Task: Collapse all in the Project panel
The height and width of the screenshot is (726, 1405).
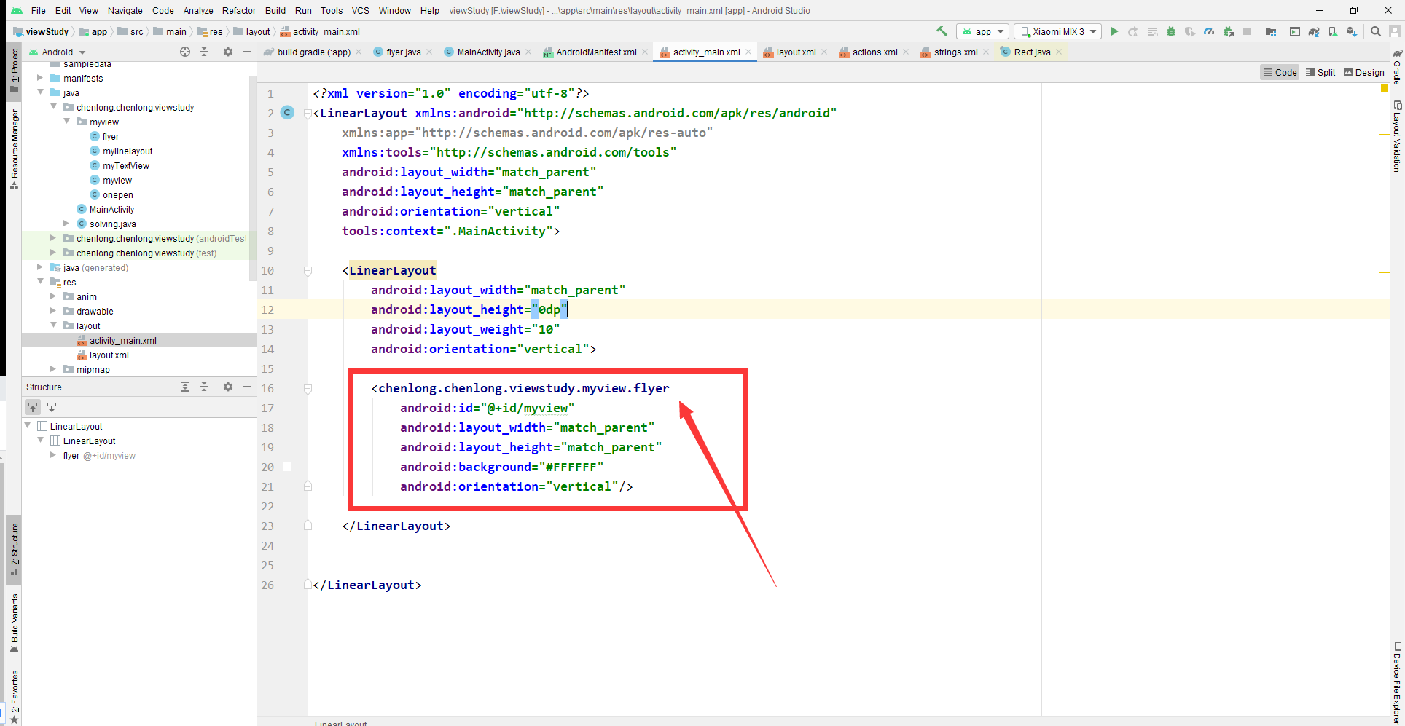Action: click(204, 52)
